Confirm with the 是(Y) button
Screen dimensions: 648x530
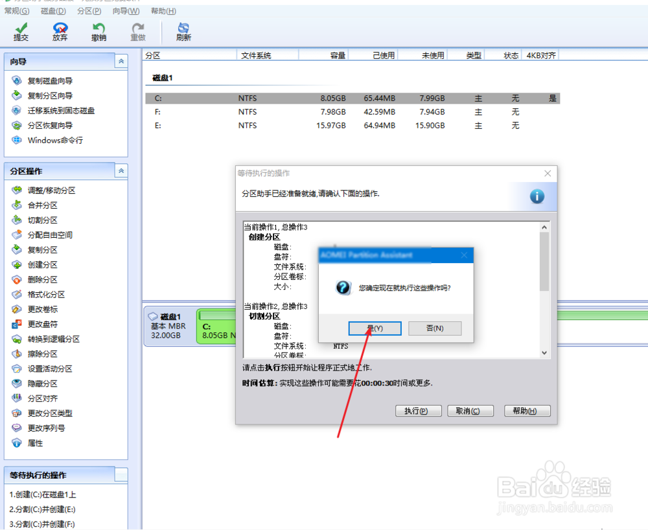375,328
